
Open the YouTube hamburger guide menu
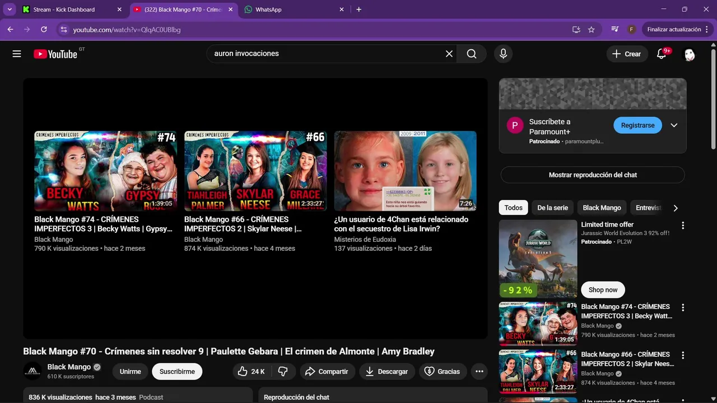point(17,54)
